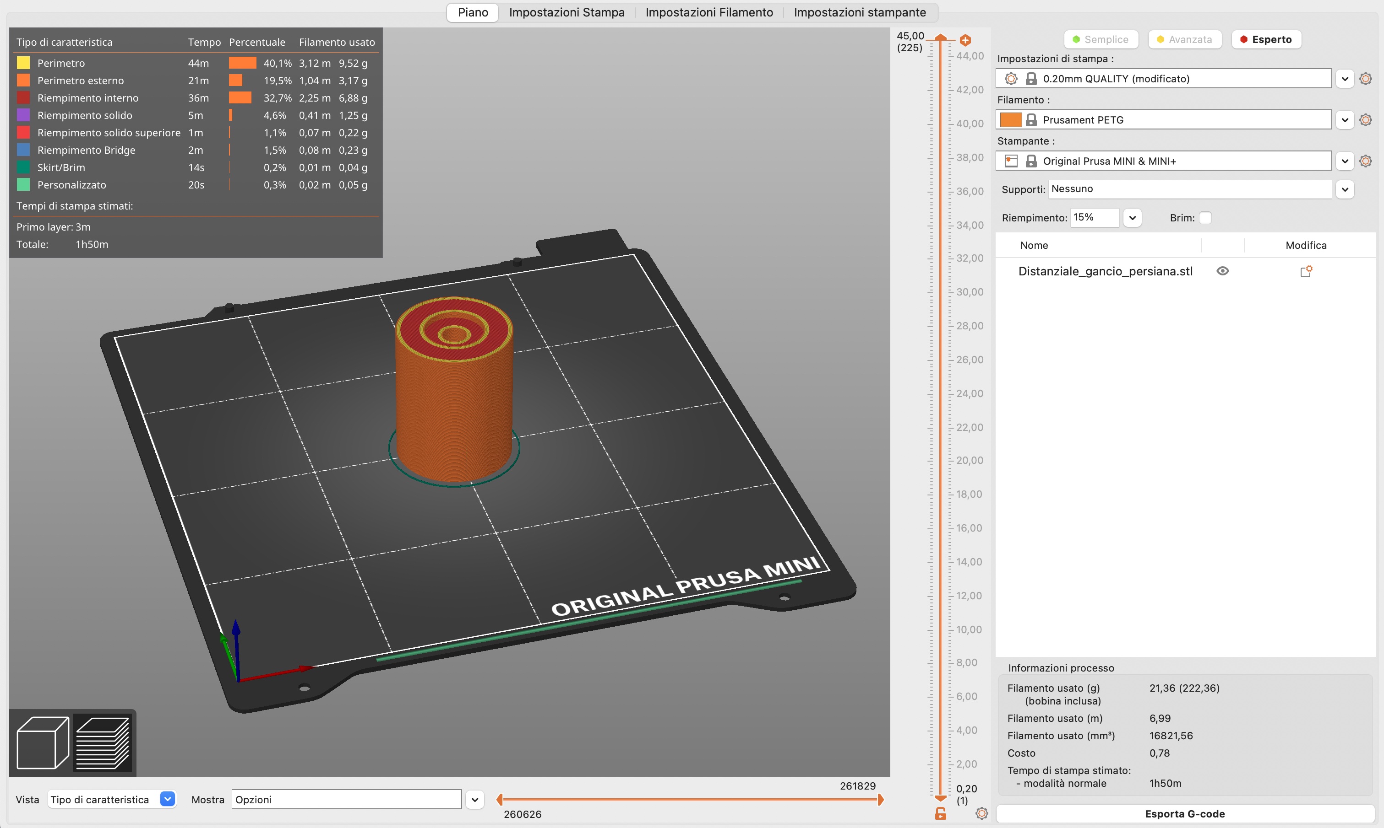Open edit icon for Distanziale_gancio_persiana.stl
The width and height of the screenshot is (1384, 828).
coord(1306,272)
